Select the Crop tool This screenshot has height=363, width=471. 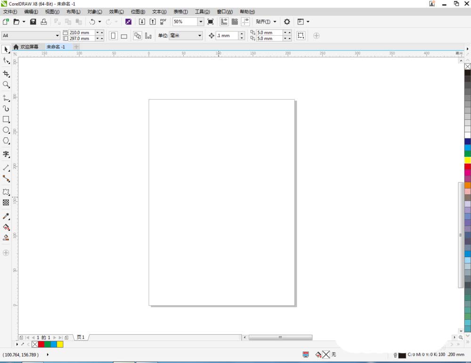(x=6, y=74)
